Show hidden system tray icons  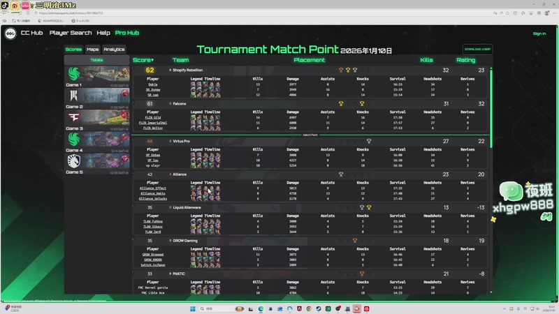(x=504, y=308)
